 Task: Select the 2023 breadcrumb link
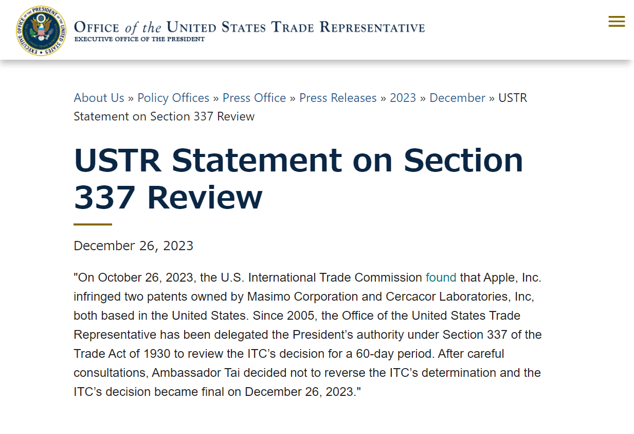tap(403, 98)
